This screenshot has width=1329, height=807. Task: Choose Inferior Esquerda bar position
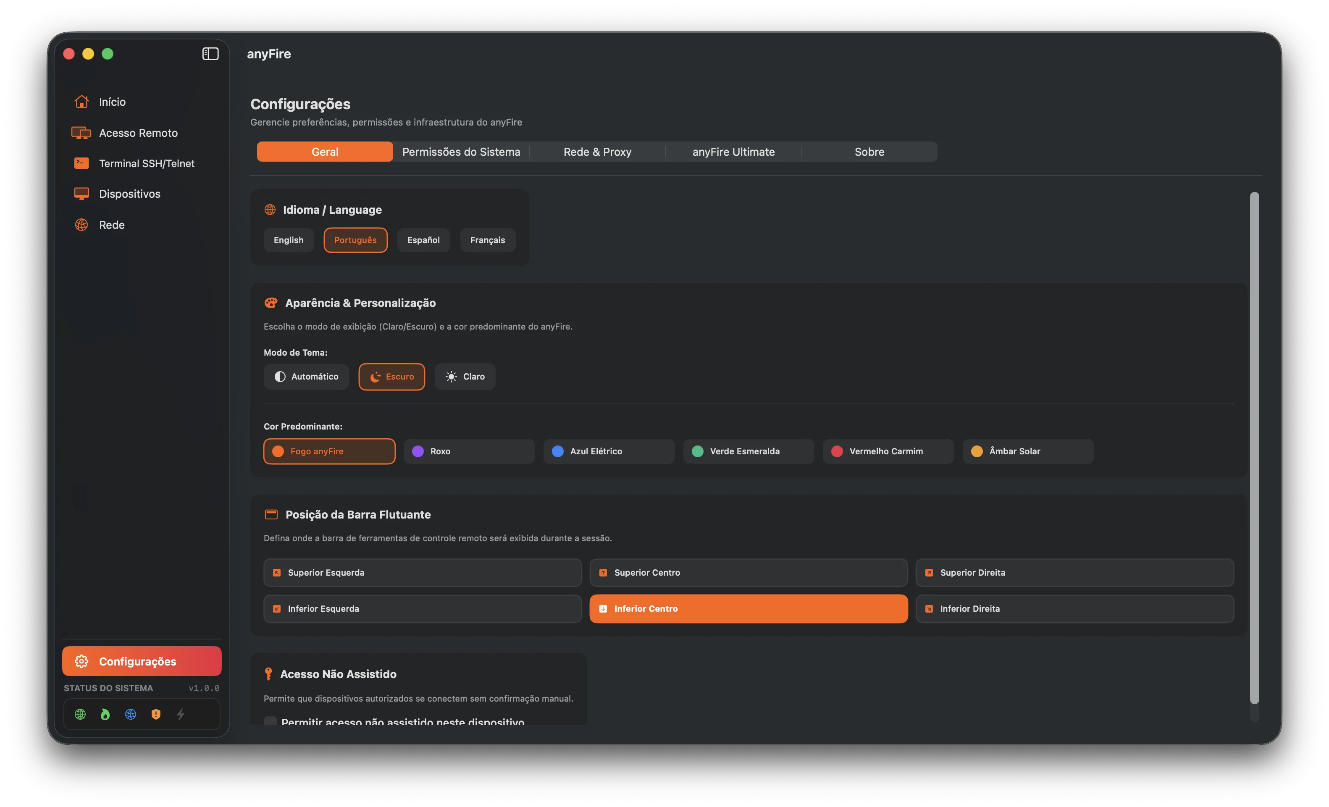tap(422, 609)
